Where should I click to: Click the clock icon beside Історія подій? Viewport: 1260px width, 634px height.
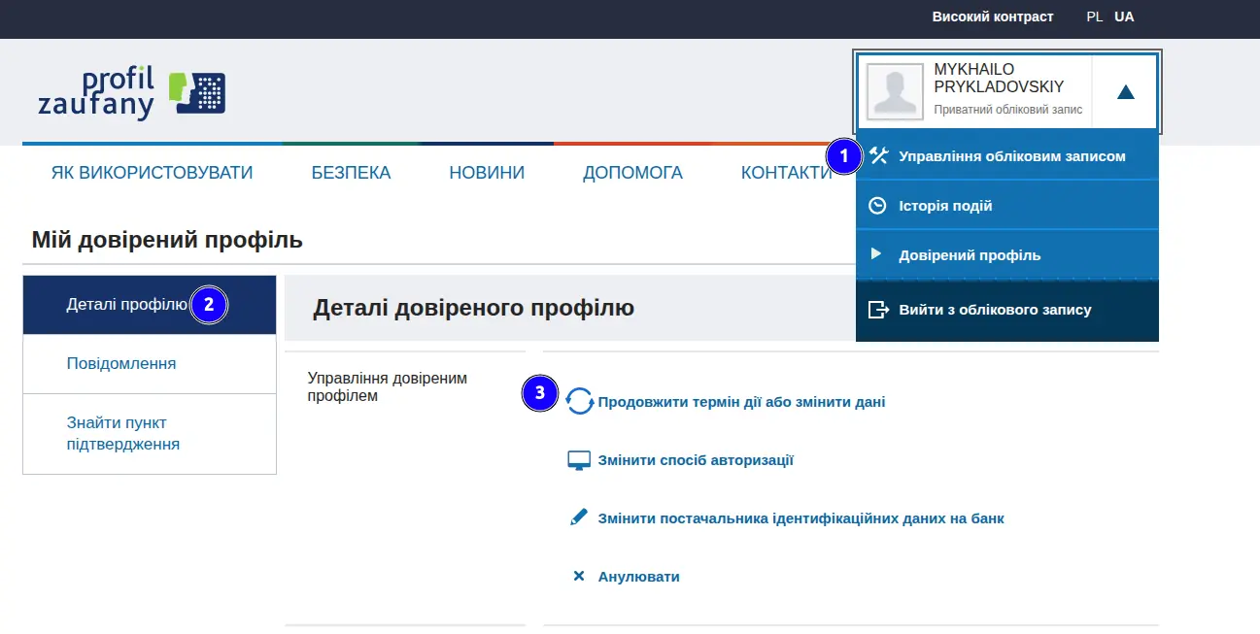(877, 206)
